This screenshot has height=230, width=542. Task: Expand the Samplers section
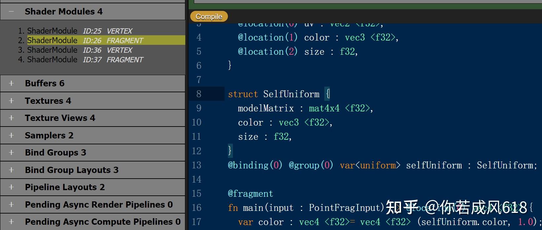pos(12,135)
